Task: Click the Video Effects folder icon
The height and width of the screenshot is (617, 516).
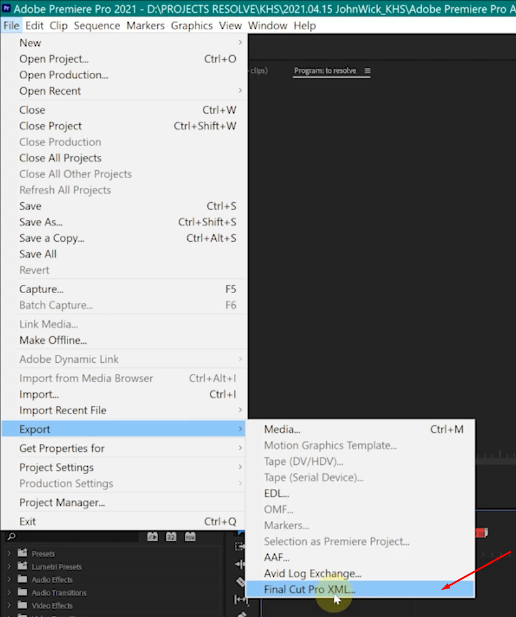Action: [23, 605]
